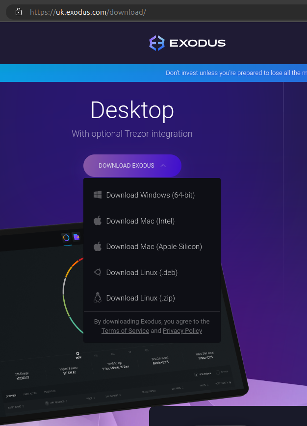This screenshot has width=307, height=426.
Task: Pick Download Linux (.zip)
Action: [152, 298]
